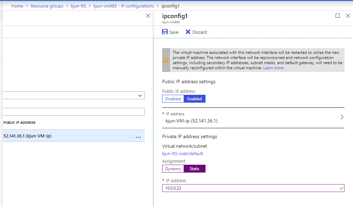Maximize the ipconfig1 blade
Viewport: 353px width, 207px height.
click(337, 16)
